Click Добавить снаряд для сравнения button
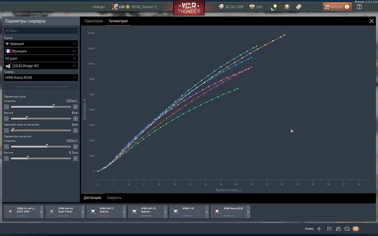Viewport: 378px width, 236px height. (x=41, y=87)
